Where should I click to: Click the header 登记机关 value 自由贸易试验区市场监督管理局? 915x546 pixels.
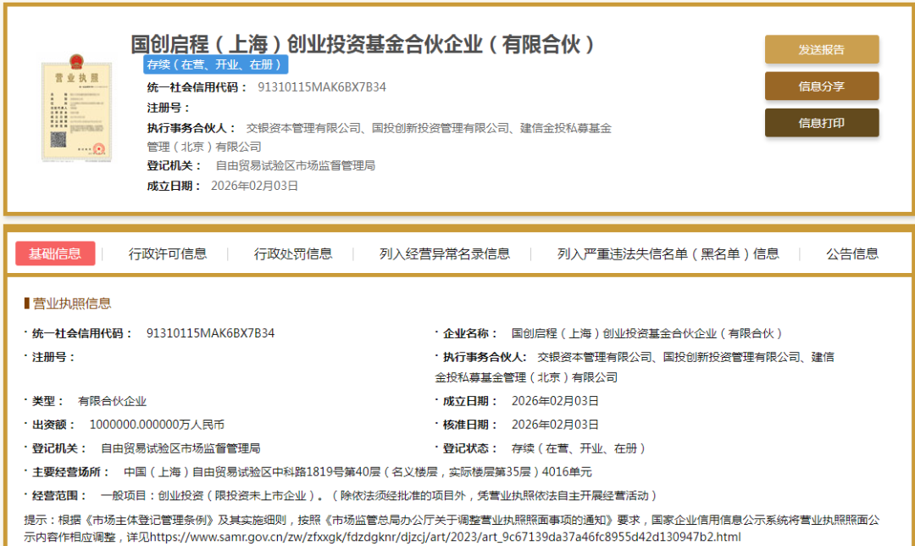[x=296, y=165]
